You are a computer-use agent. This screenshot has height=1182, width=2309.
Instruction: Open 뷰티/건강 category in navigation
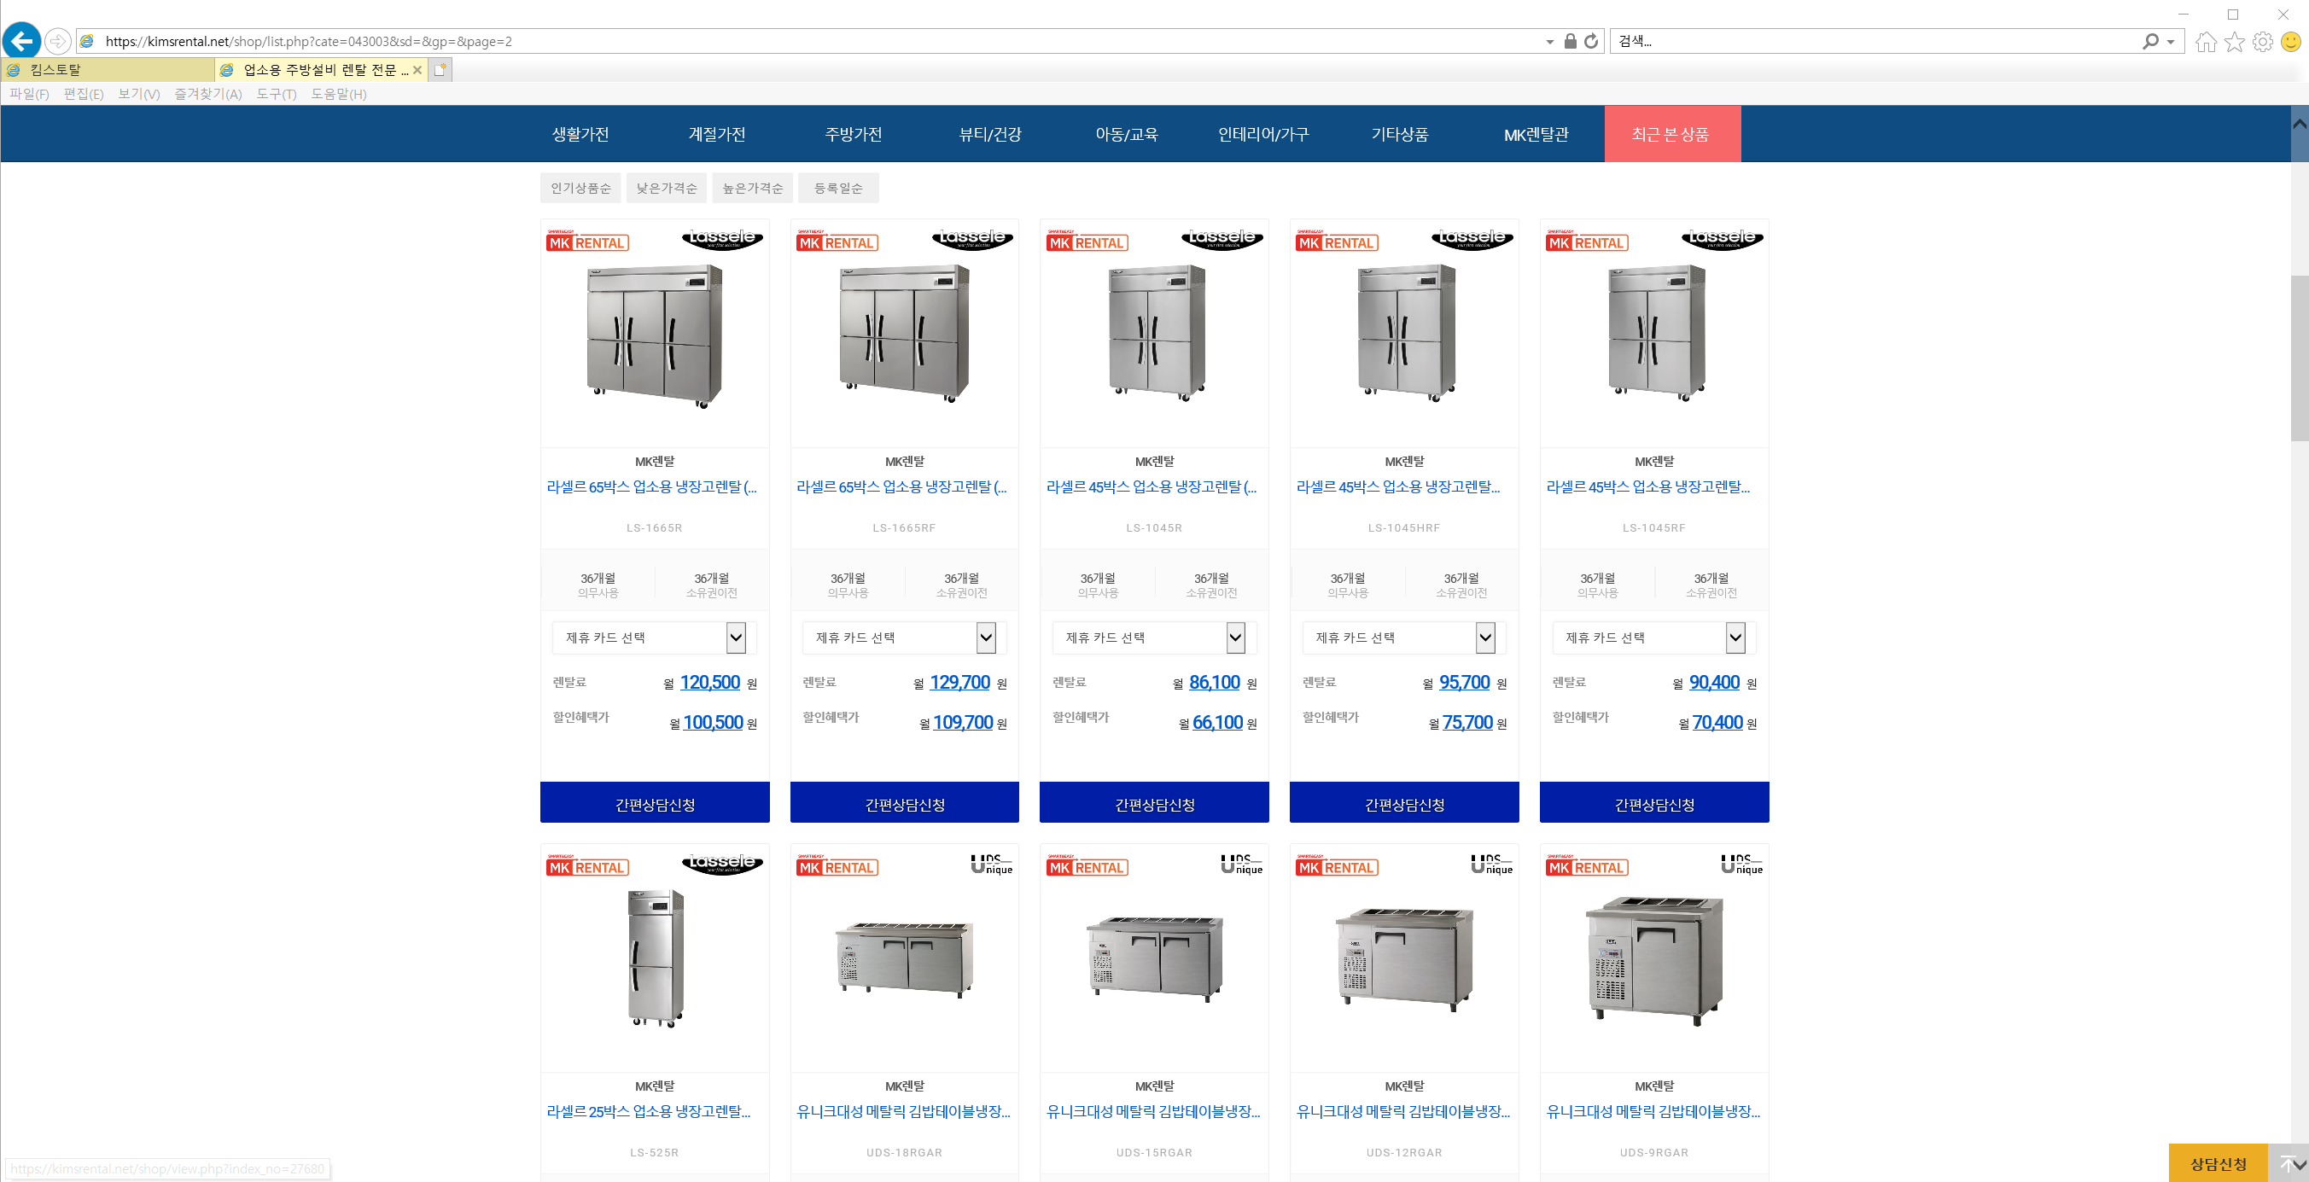tap(989, 135)
